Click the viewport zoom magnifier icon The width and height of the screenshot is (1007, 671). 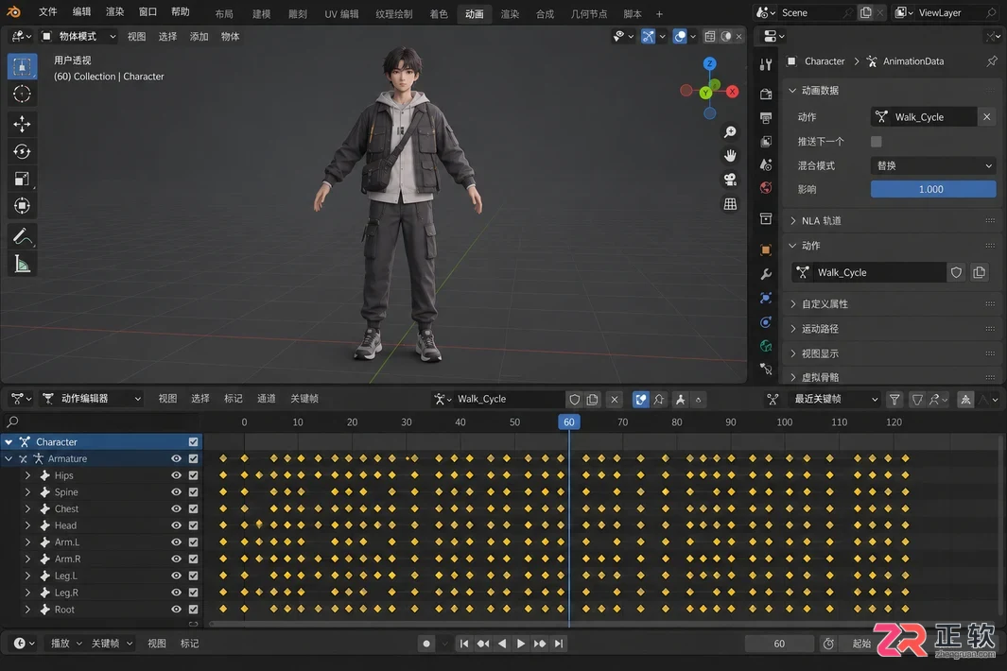[x=730, y=131]
